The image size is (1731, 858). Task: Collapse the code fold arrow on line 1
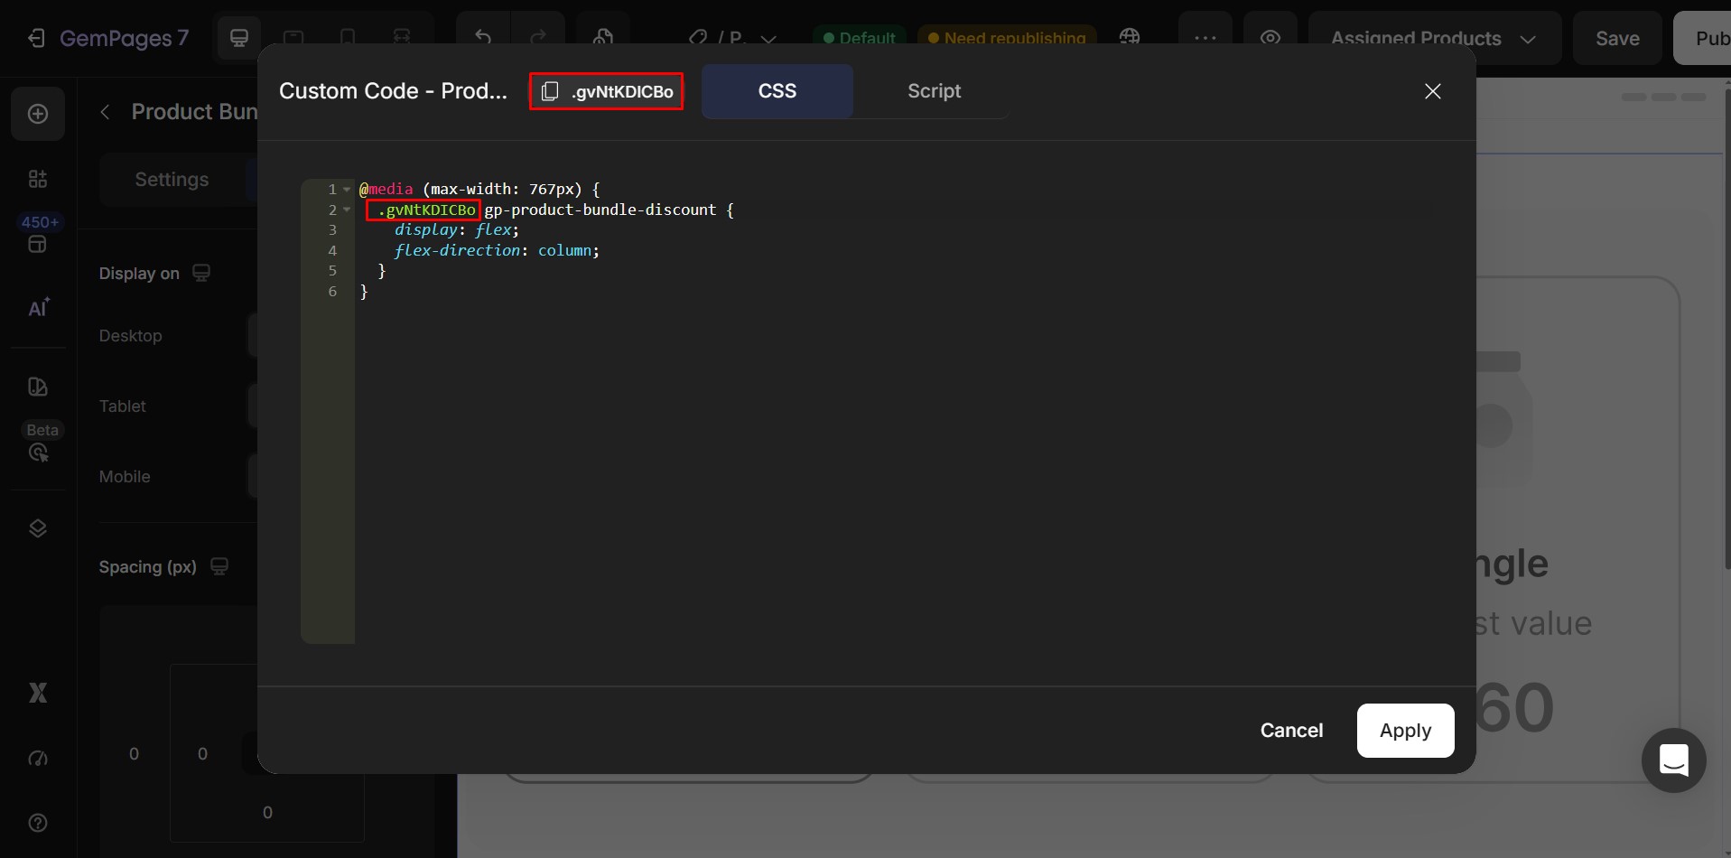[347, 190]
